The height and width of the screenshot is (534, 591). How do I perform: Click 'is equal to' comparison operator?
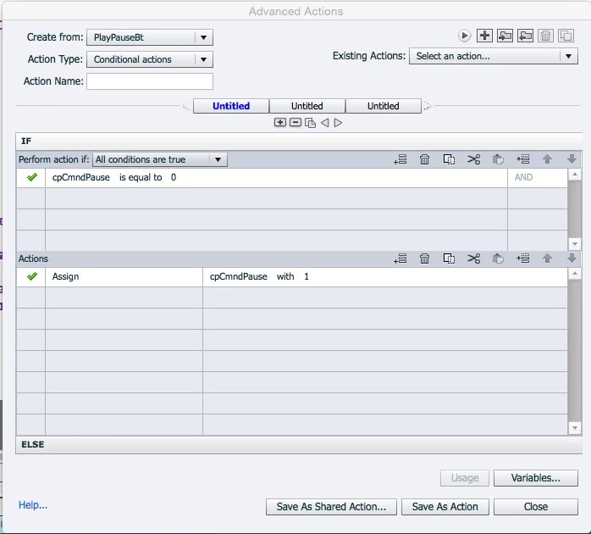point(141,177)
